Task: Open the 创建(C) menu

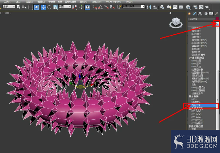Action: coord(41,2)
